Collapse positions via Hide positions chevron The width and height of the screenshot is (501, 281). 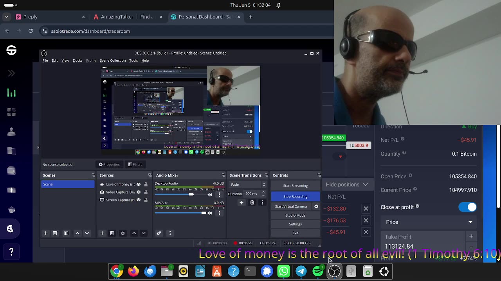[x=365, y=185]
